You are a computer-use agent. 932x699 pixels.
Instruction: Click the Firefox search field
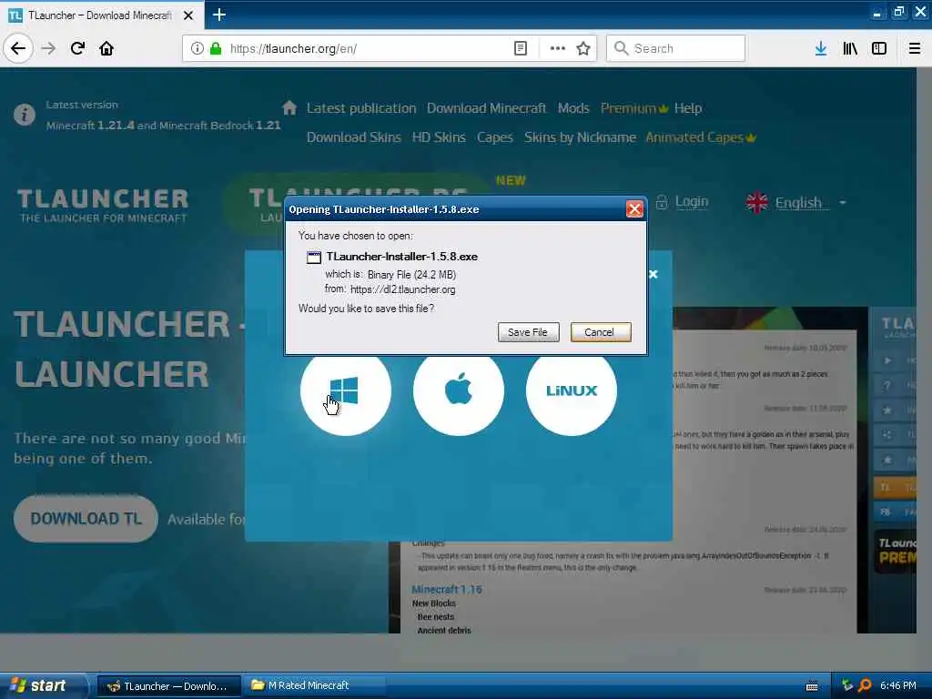click(x=676, y=48)
